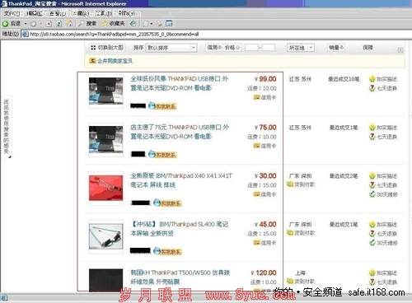Click 和我联系 chat icon in ¥30.00 listing
The image size is (412, 303).
click(x=167, y=203)
